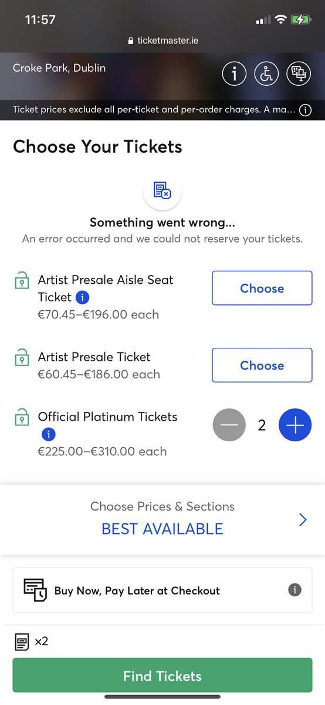
Task: Open info icon next to Aisle Seat Ticket
Action: tap(83, 297)
